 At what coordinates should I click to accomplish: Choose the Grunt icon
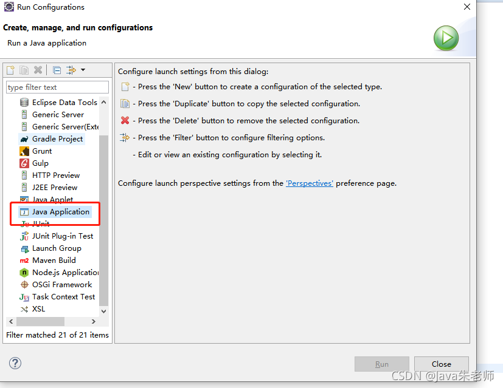pos(24,151)
